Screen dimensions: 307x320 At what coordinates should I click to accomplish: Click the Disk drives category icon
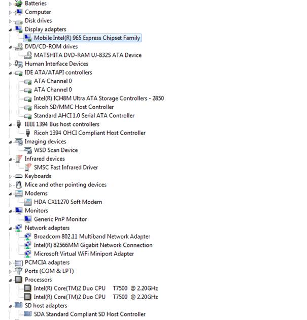(x=19, y=21)
